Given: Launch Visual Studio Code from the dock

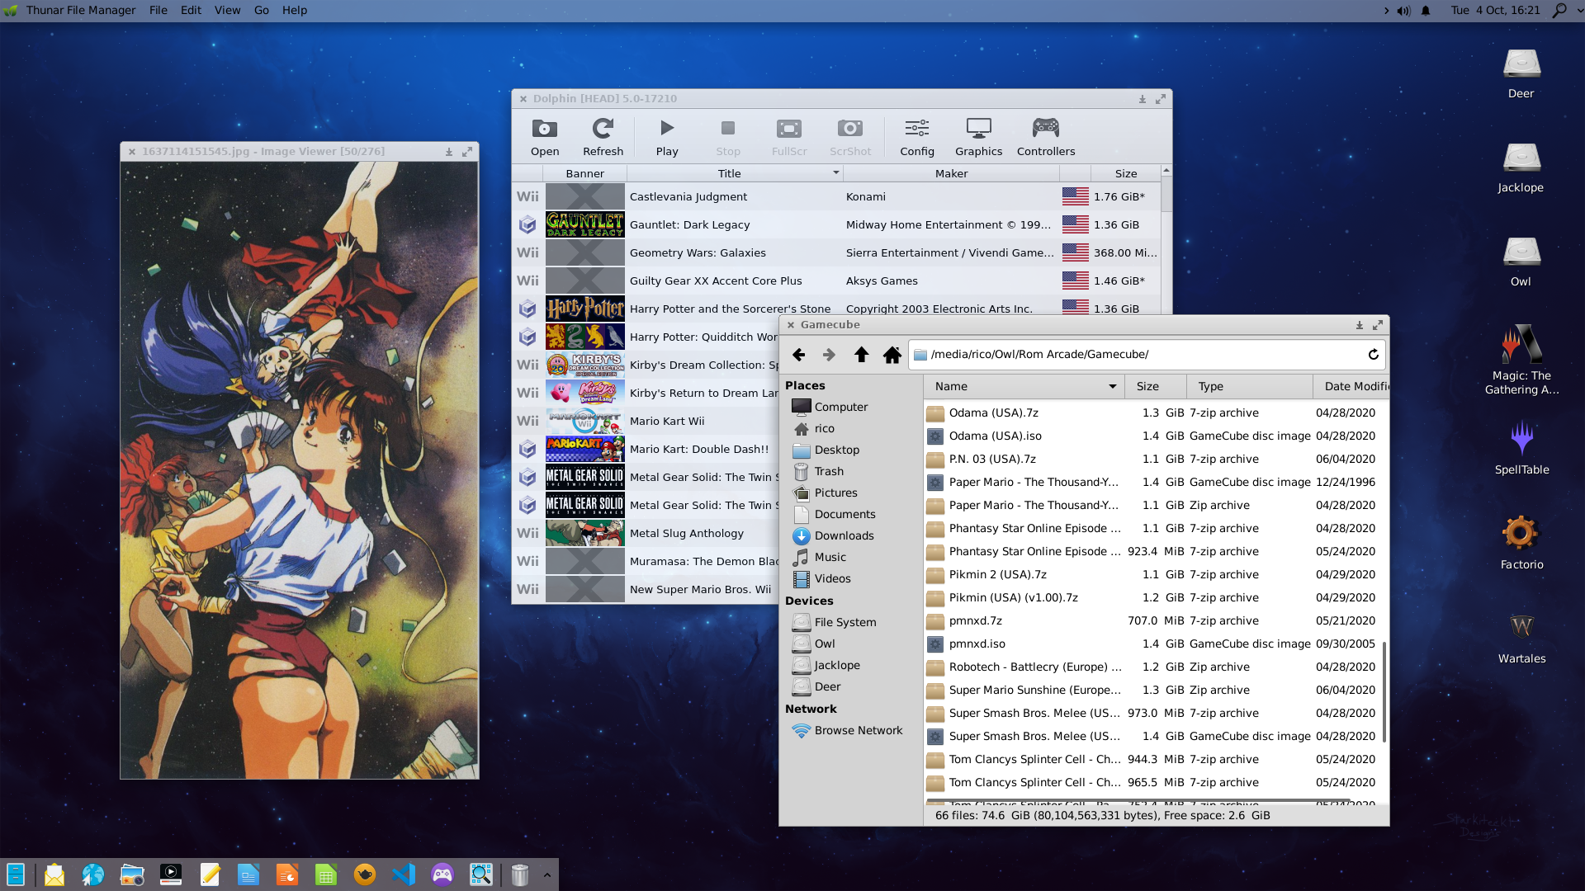Looking at the screenshot, I should pyautogui.click(x=404, y=874).
